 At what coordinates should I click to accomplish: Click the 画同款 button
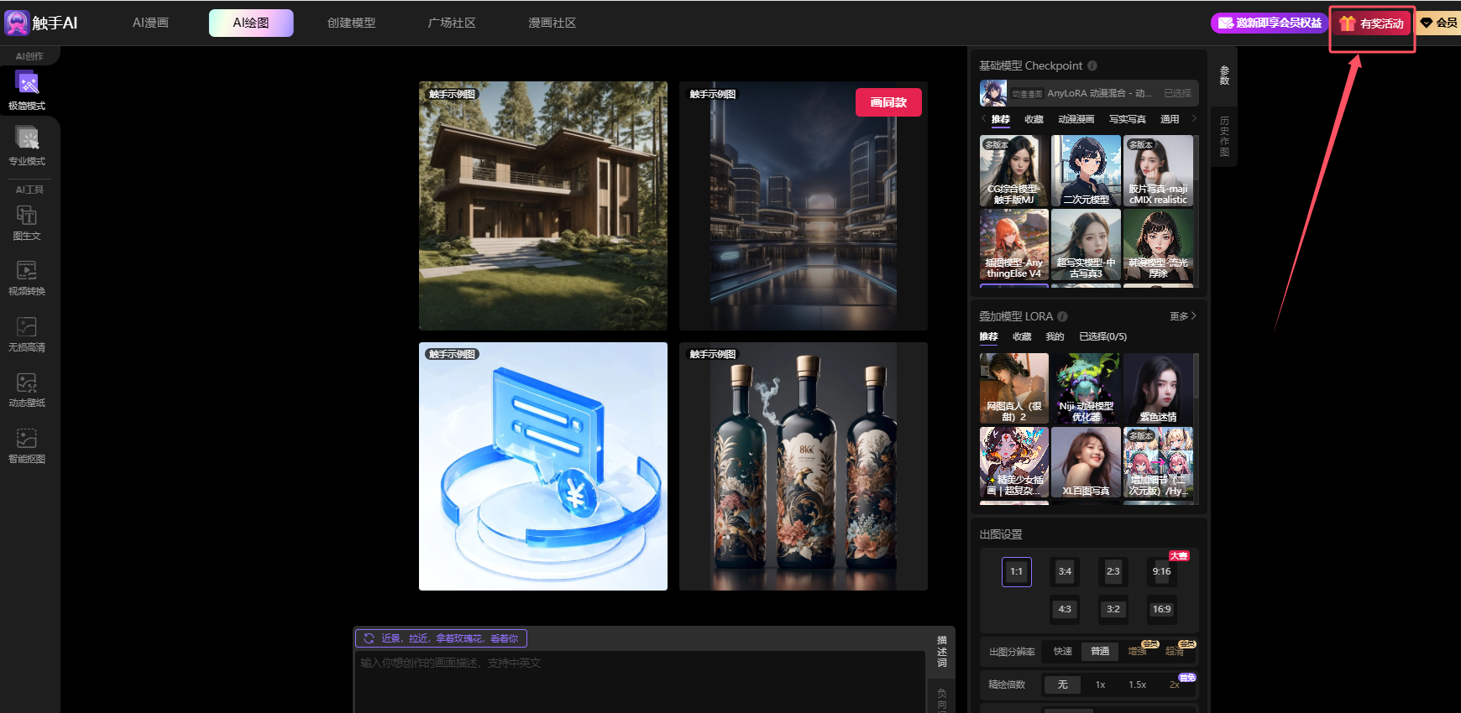888,102
